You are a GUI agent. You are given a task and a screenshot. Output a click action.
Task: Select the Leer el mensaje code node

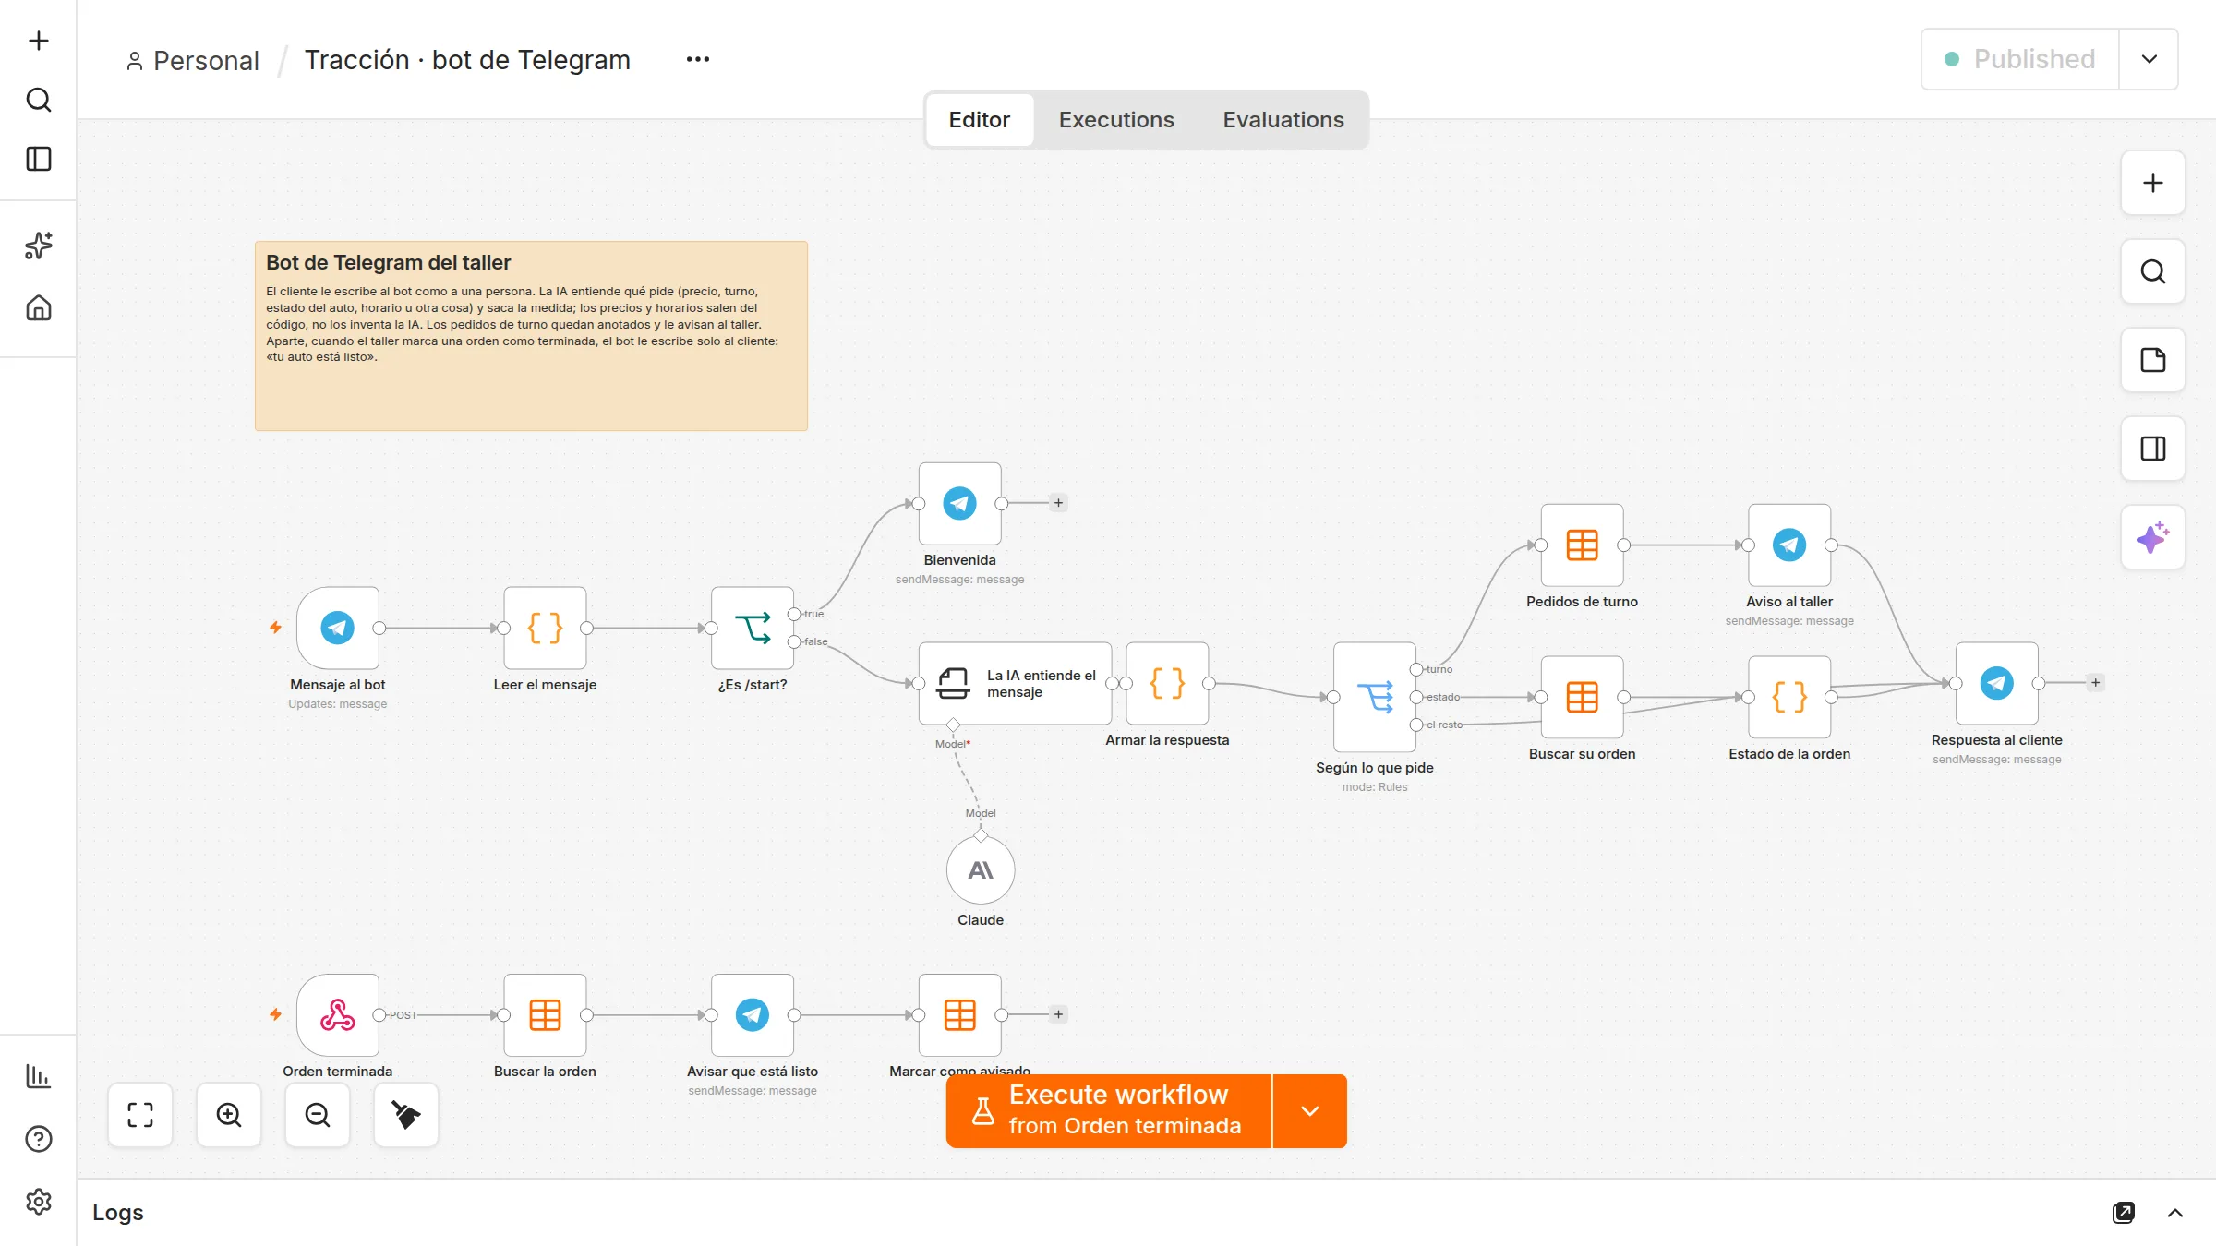(x=545, y=628)
